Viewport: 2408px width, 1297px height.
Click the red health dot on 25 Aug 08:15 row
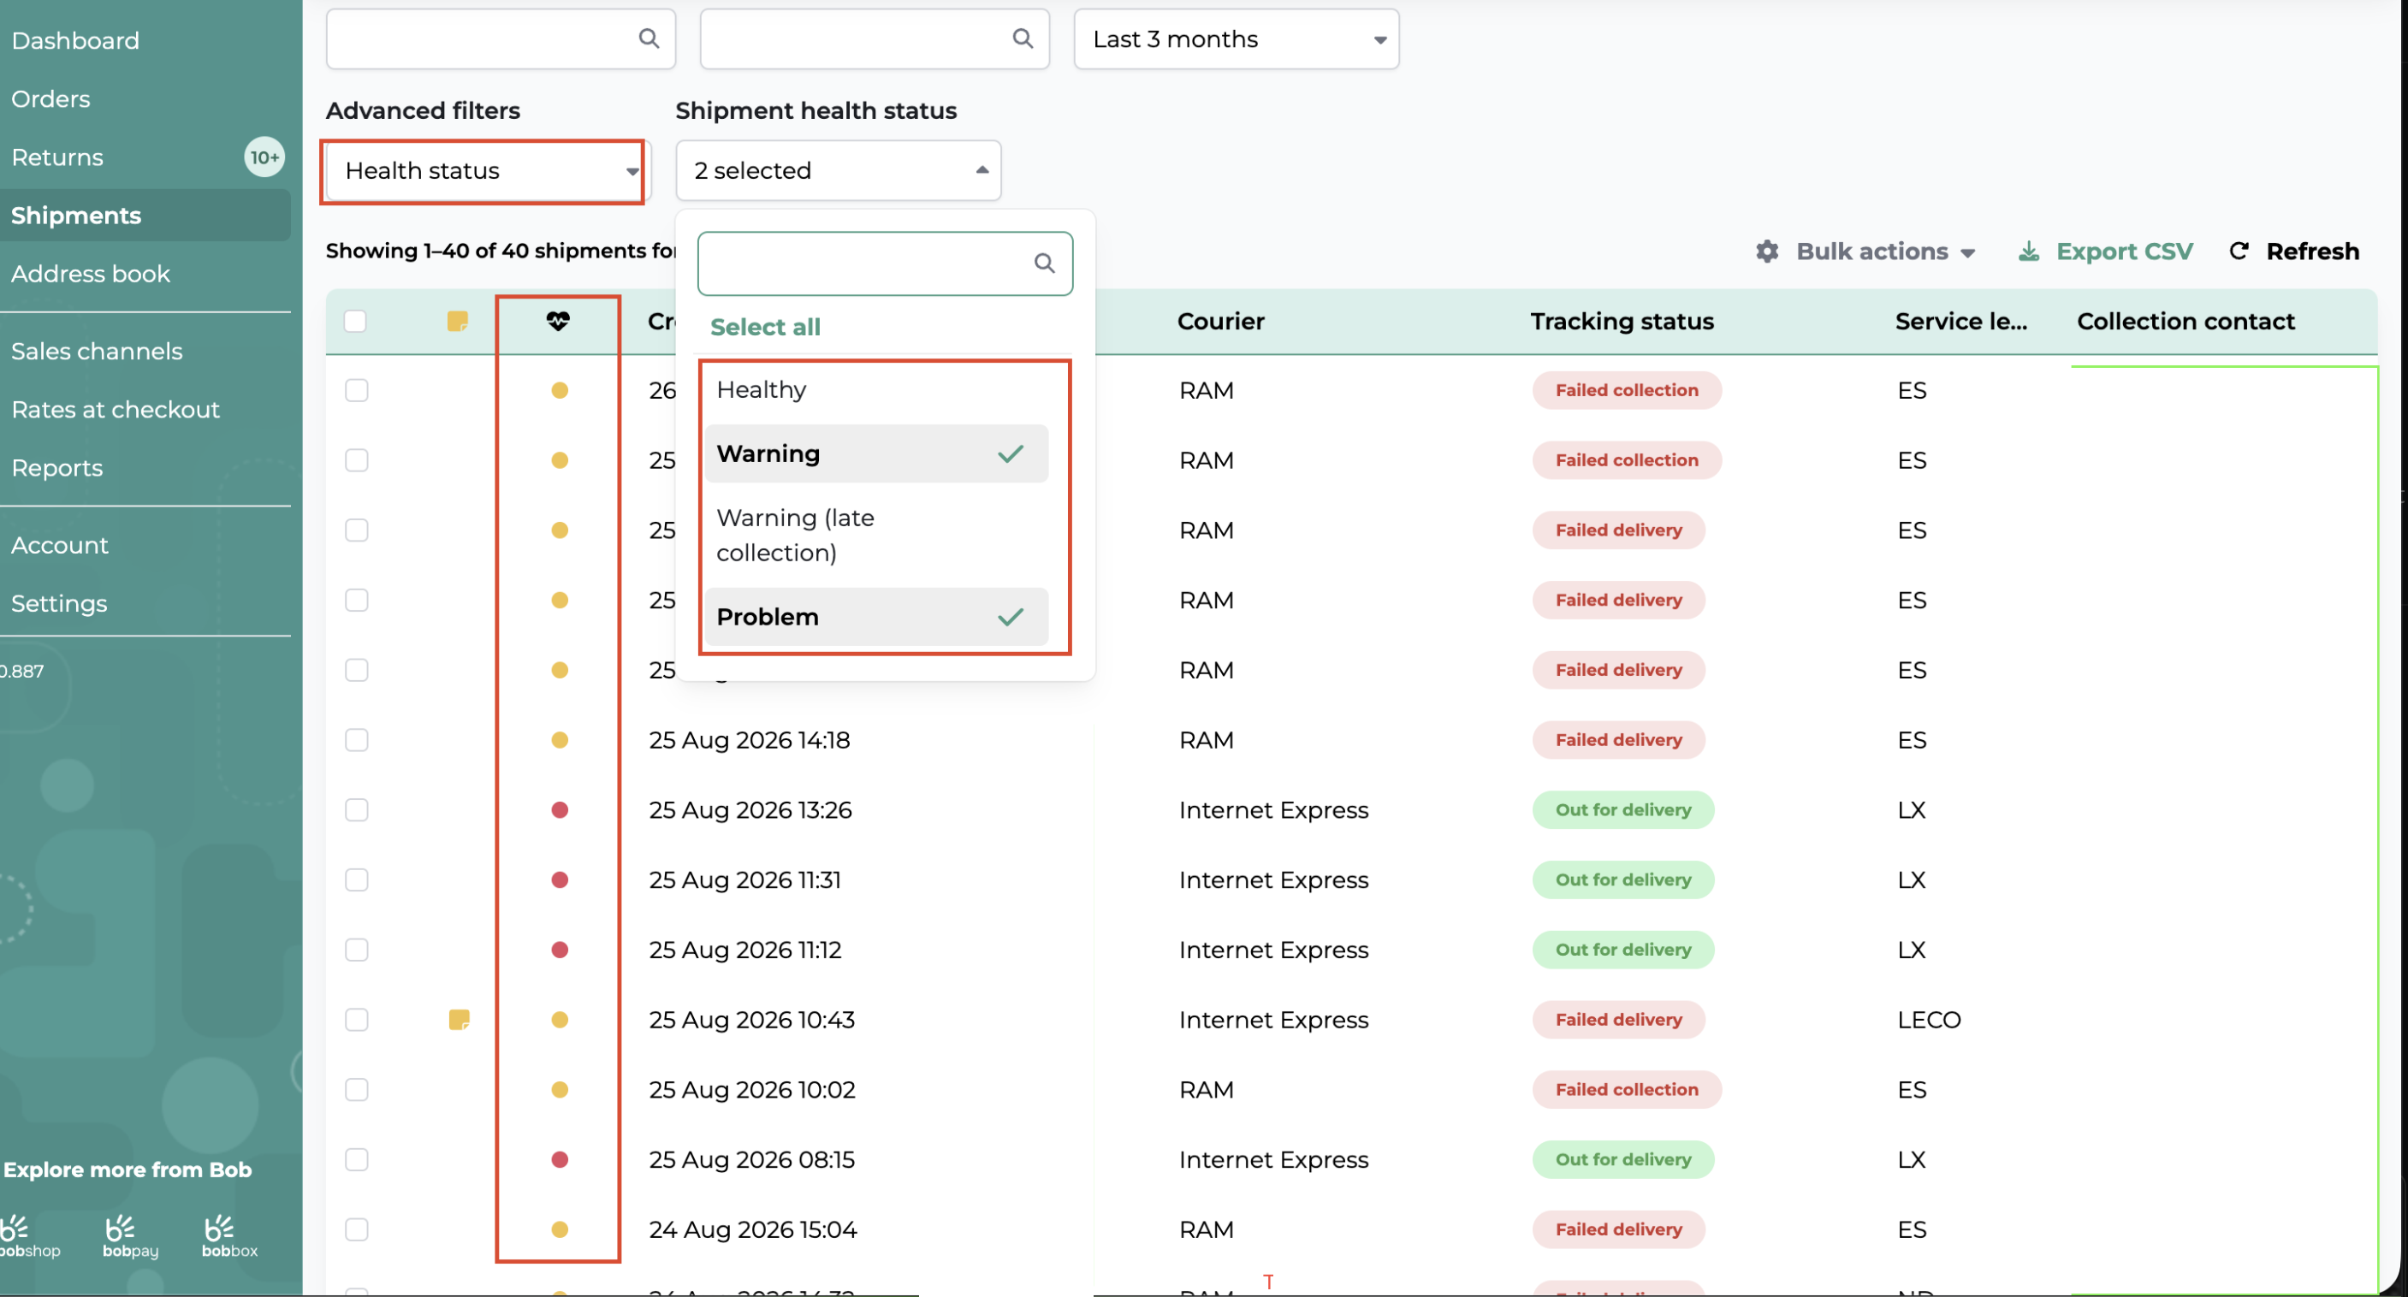point(560,1159)
